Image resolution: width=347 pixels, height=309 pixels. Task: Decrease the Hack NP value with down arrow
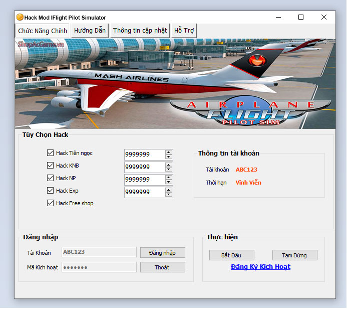point(169,182)
